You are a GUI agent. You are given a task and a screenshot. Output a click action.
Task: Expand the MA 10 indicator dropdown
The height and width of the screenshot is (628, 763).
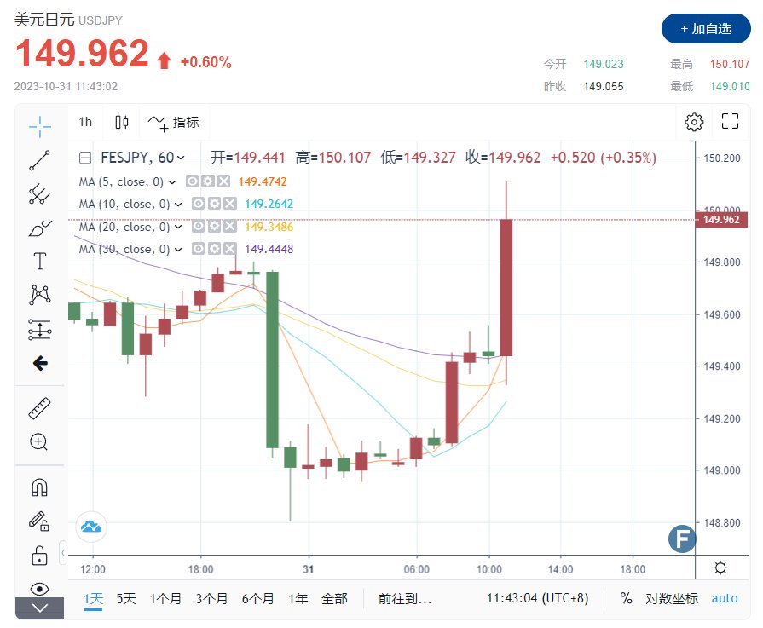click(176, 205)
